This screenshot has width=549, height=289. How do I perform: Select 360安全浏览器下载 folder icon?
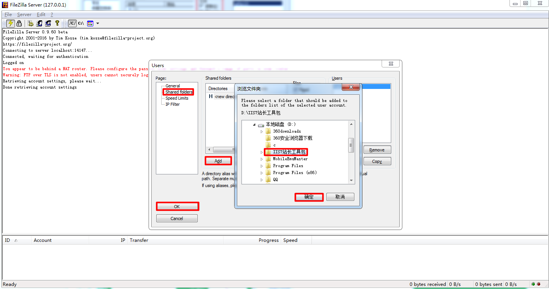point(268,138)
